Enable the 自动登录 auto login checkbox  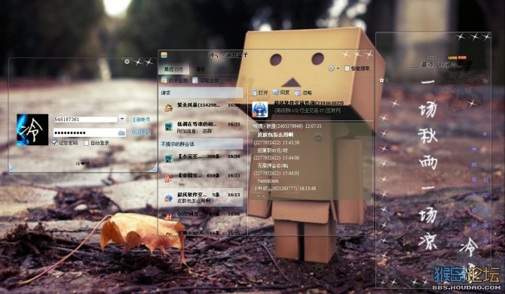tap(87, 143)
